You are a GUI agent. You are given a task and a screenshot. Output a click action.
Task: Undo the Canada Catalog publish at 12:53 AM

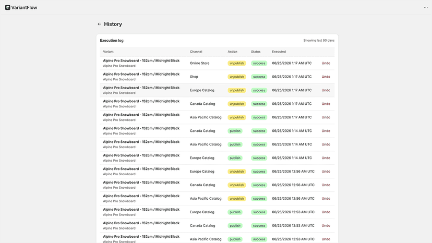coord(326,225)
